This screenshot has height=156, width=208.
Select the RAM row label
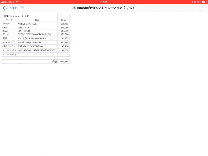(x=9, y=31)
